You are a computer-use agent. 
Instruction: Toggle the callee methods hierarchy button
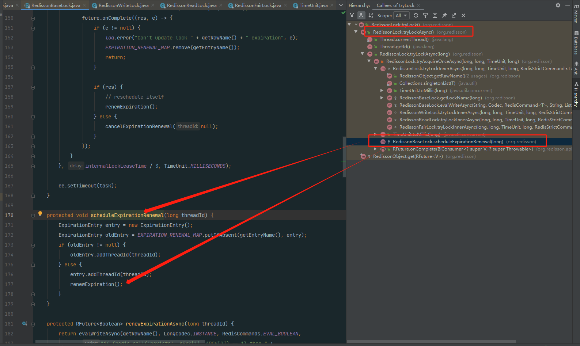click(361, 15)
